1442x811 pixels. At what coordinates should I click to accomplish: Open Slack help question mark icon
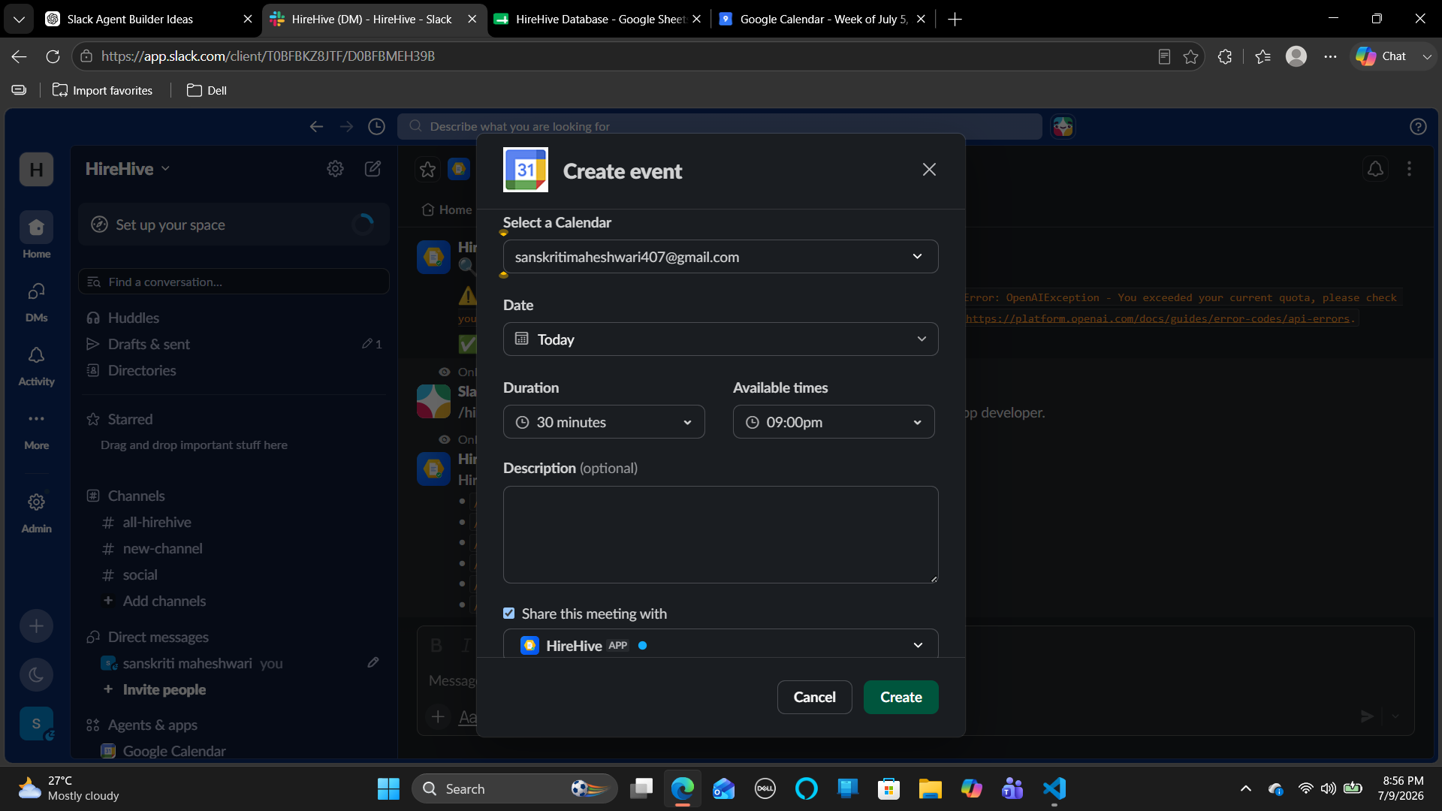[x=1418, y=126]
